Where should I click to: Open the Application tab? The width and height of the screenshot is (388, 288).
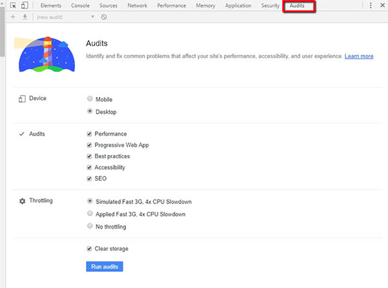[x=238, y=5]
